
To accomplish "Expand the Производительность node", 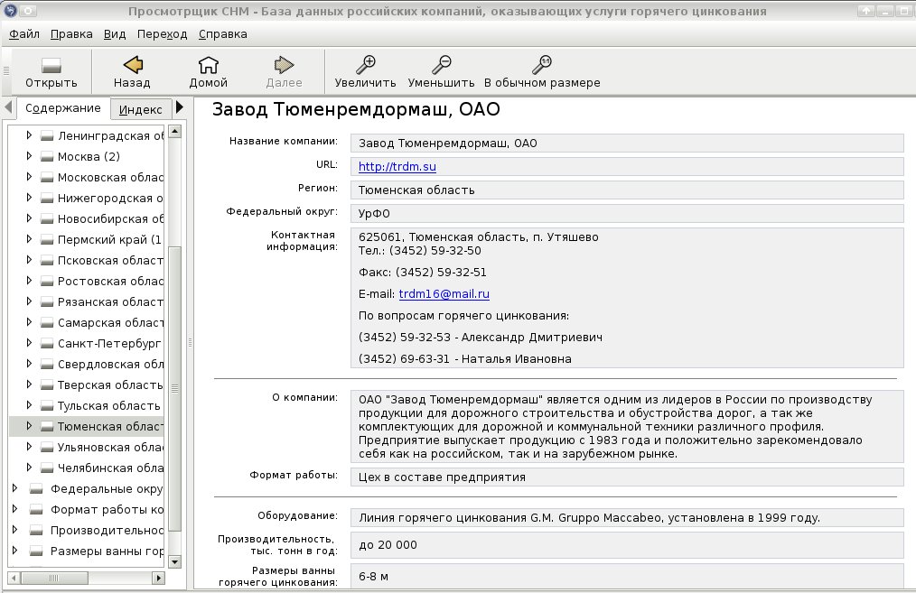I will pos(14,530).
